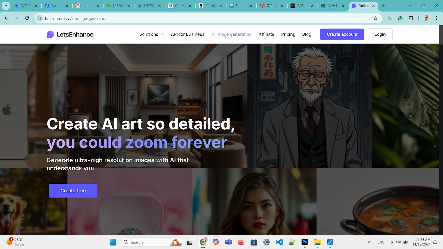Click the Chrome taskbar icon

point(203,242)
